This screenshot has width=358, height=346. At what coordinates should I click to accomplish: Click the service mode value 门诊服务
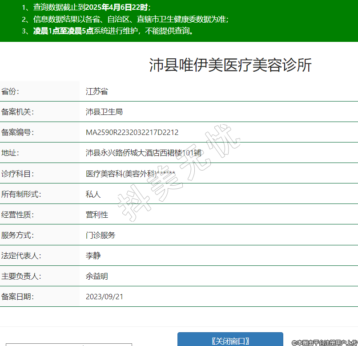pos(101,235)
